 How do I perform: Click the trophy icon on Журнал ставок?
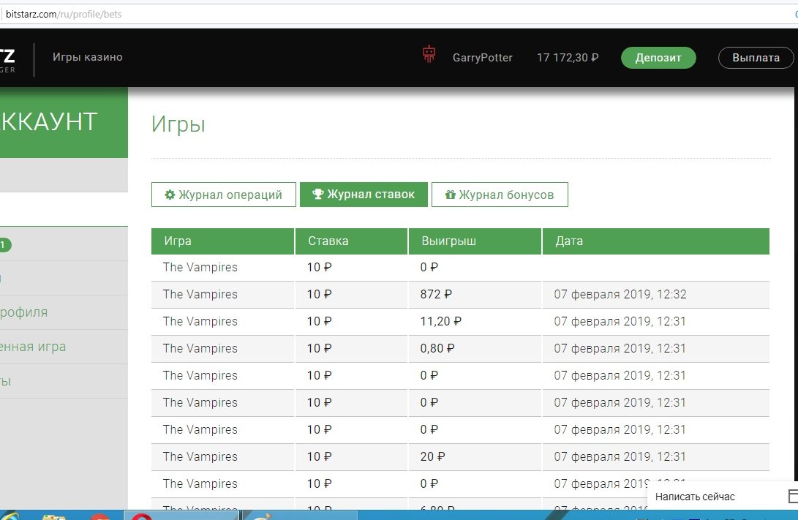coord(317,195)
